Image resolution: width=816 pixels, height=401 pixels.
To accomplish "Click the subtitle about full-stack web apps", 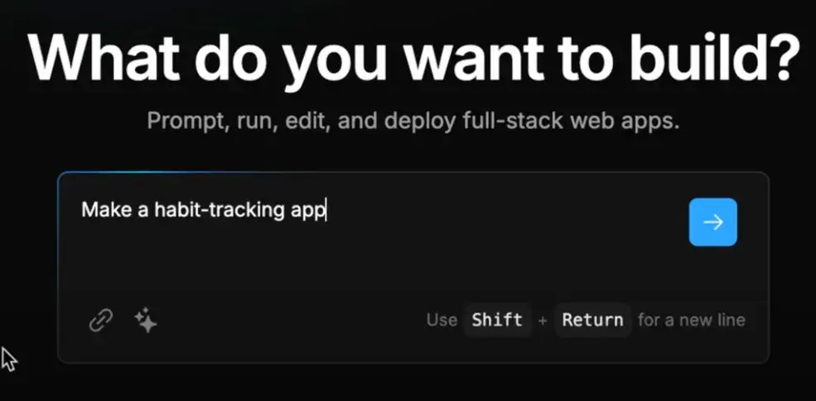I will click(413, 121).
